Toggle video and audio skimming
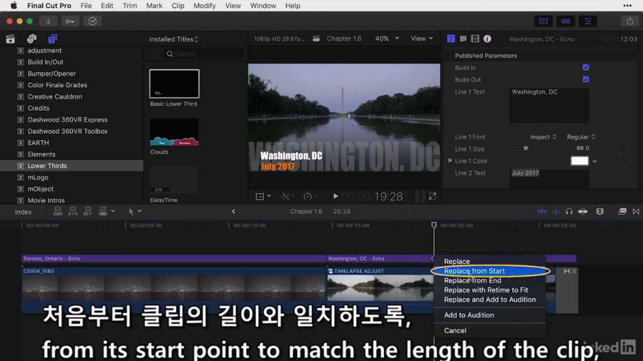This screenshot has width=643, height=361. tap(542, 212)
